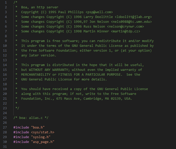Click the "boa: alias.c" comment line
This screenshot has height=149, width=176.
pyautogui.click(x=31, y=118)
